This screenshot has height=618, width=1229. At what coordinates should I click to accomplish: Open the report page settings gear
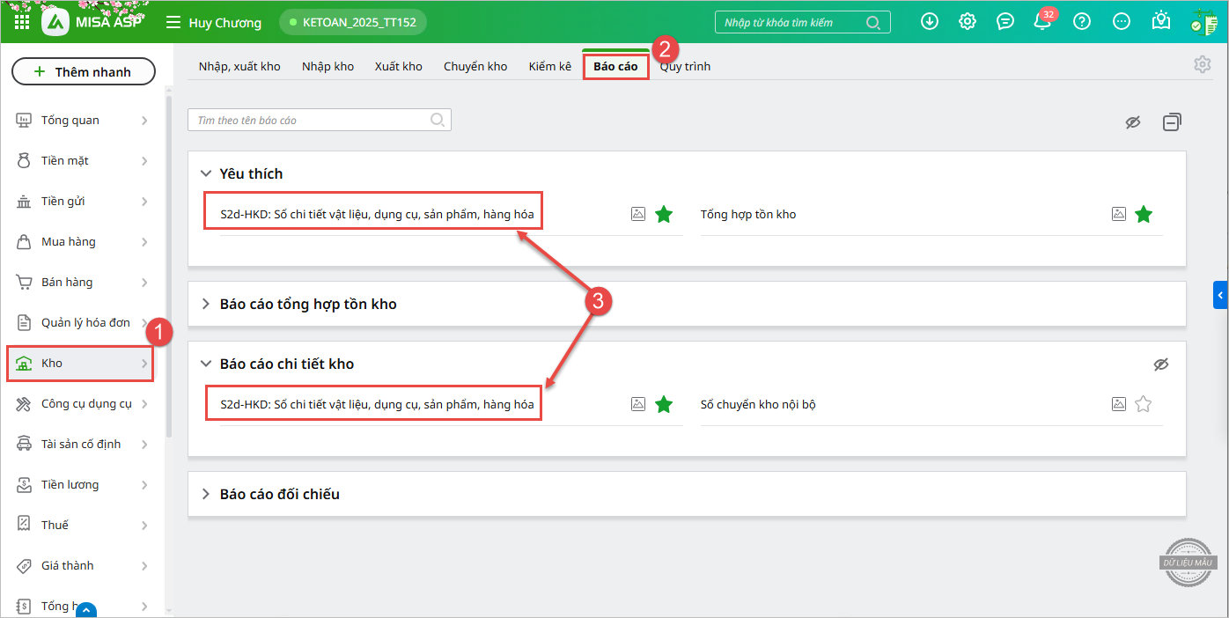[x=1203, y=64]
